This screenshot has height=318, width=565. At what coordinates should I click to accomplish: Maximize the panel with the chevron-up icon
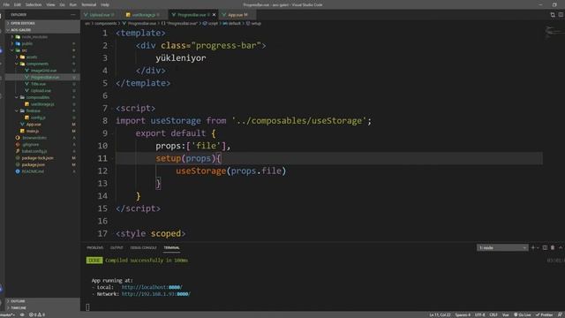pyautogui.click(x=561, y=247)
